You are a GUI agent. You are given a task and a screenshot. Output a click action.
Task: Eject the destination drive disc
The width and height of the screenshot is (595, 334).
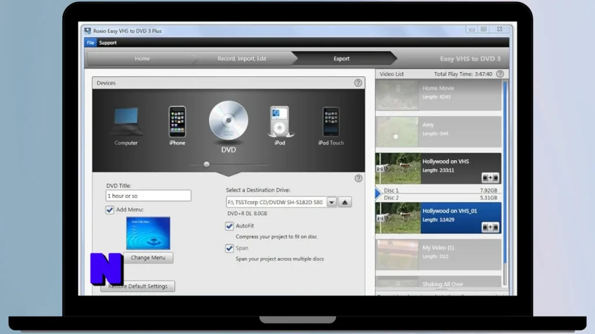tap(345, 202)
